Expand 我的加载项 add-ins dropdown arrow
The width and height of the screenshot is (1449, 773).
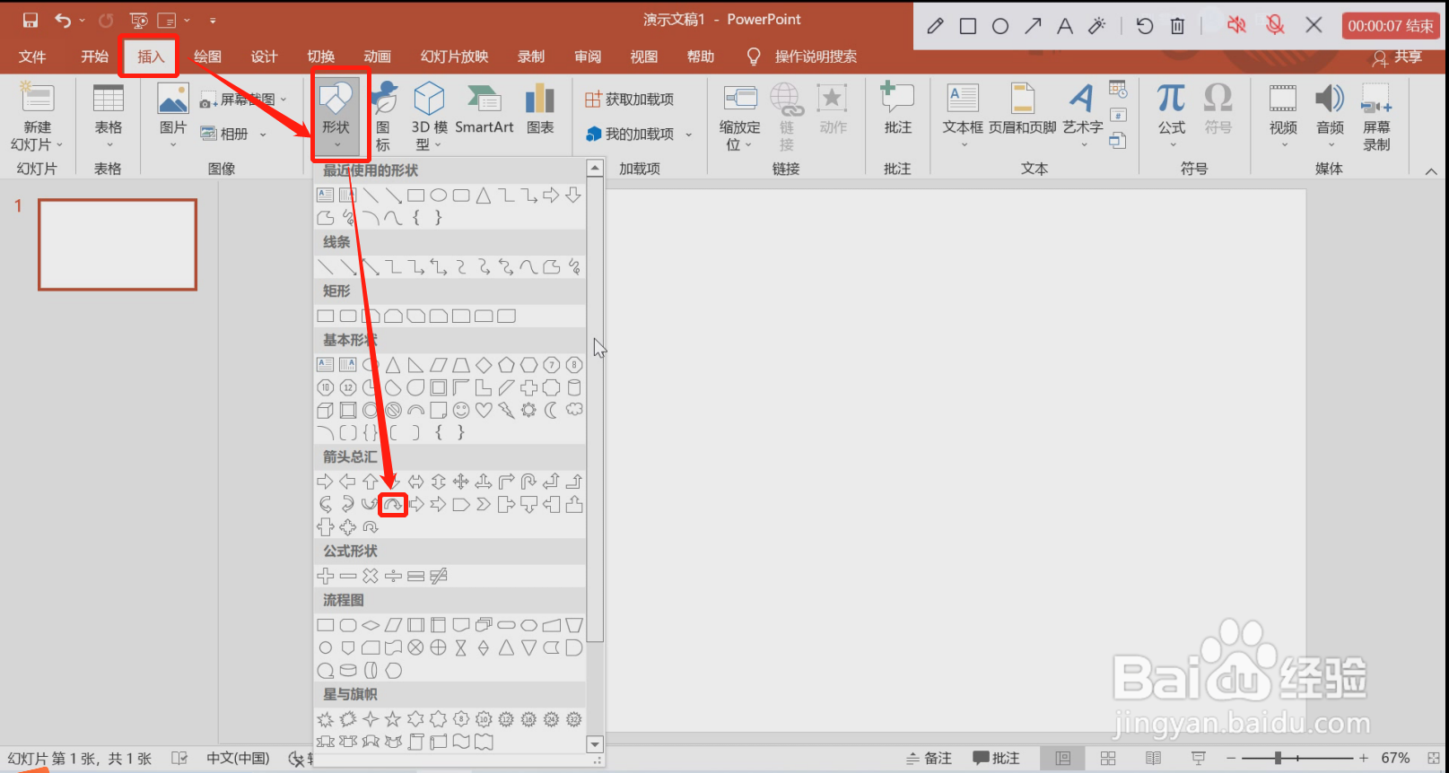point(689,135)
